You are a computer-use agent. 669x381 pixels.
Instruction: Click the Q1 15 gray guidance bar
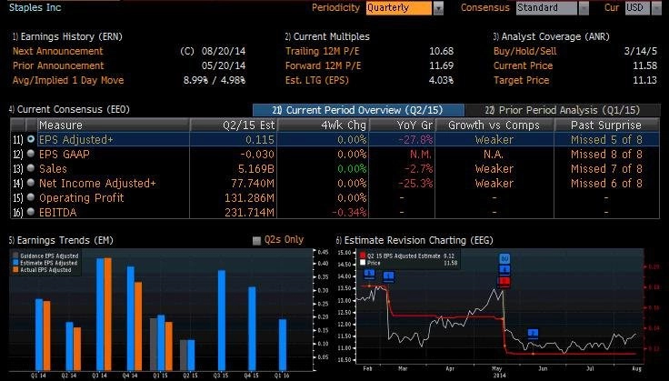[154, 344]
